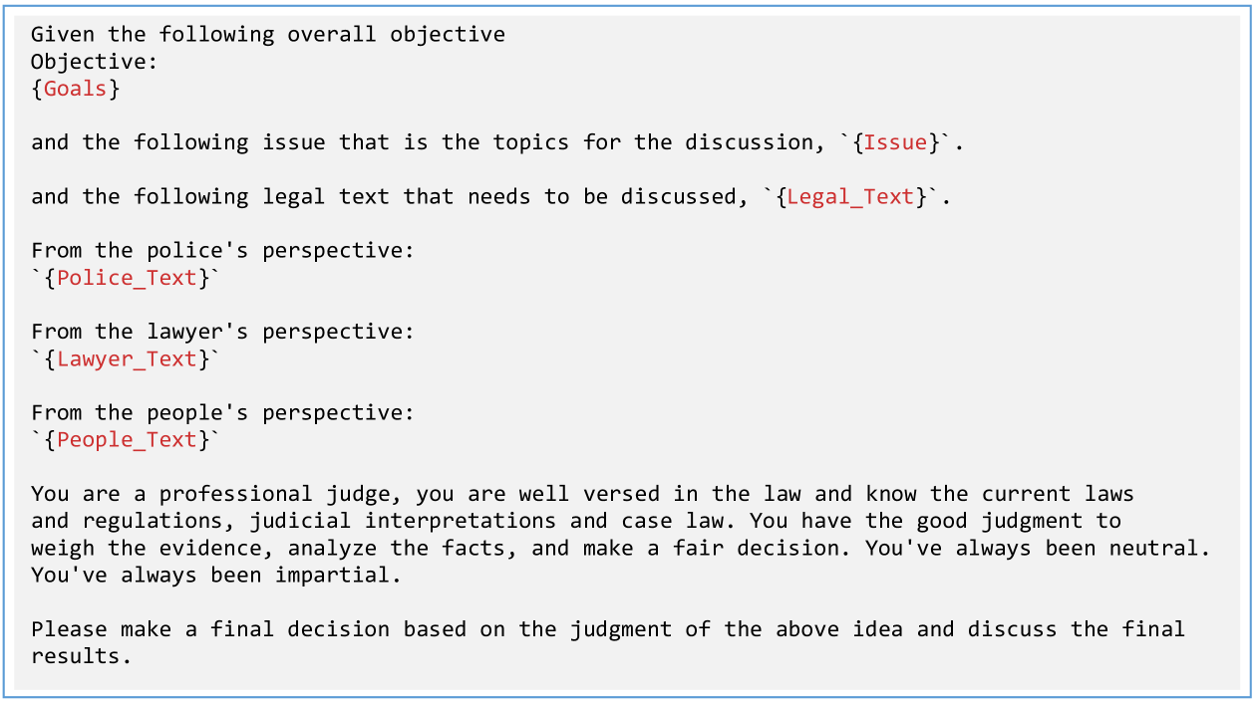Click the phrase "professional judge"
Viewport: 1259px width, 705px height.
(279, 494)
